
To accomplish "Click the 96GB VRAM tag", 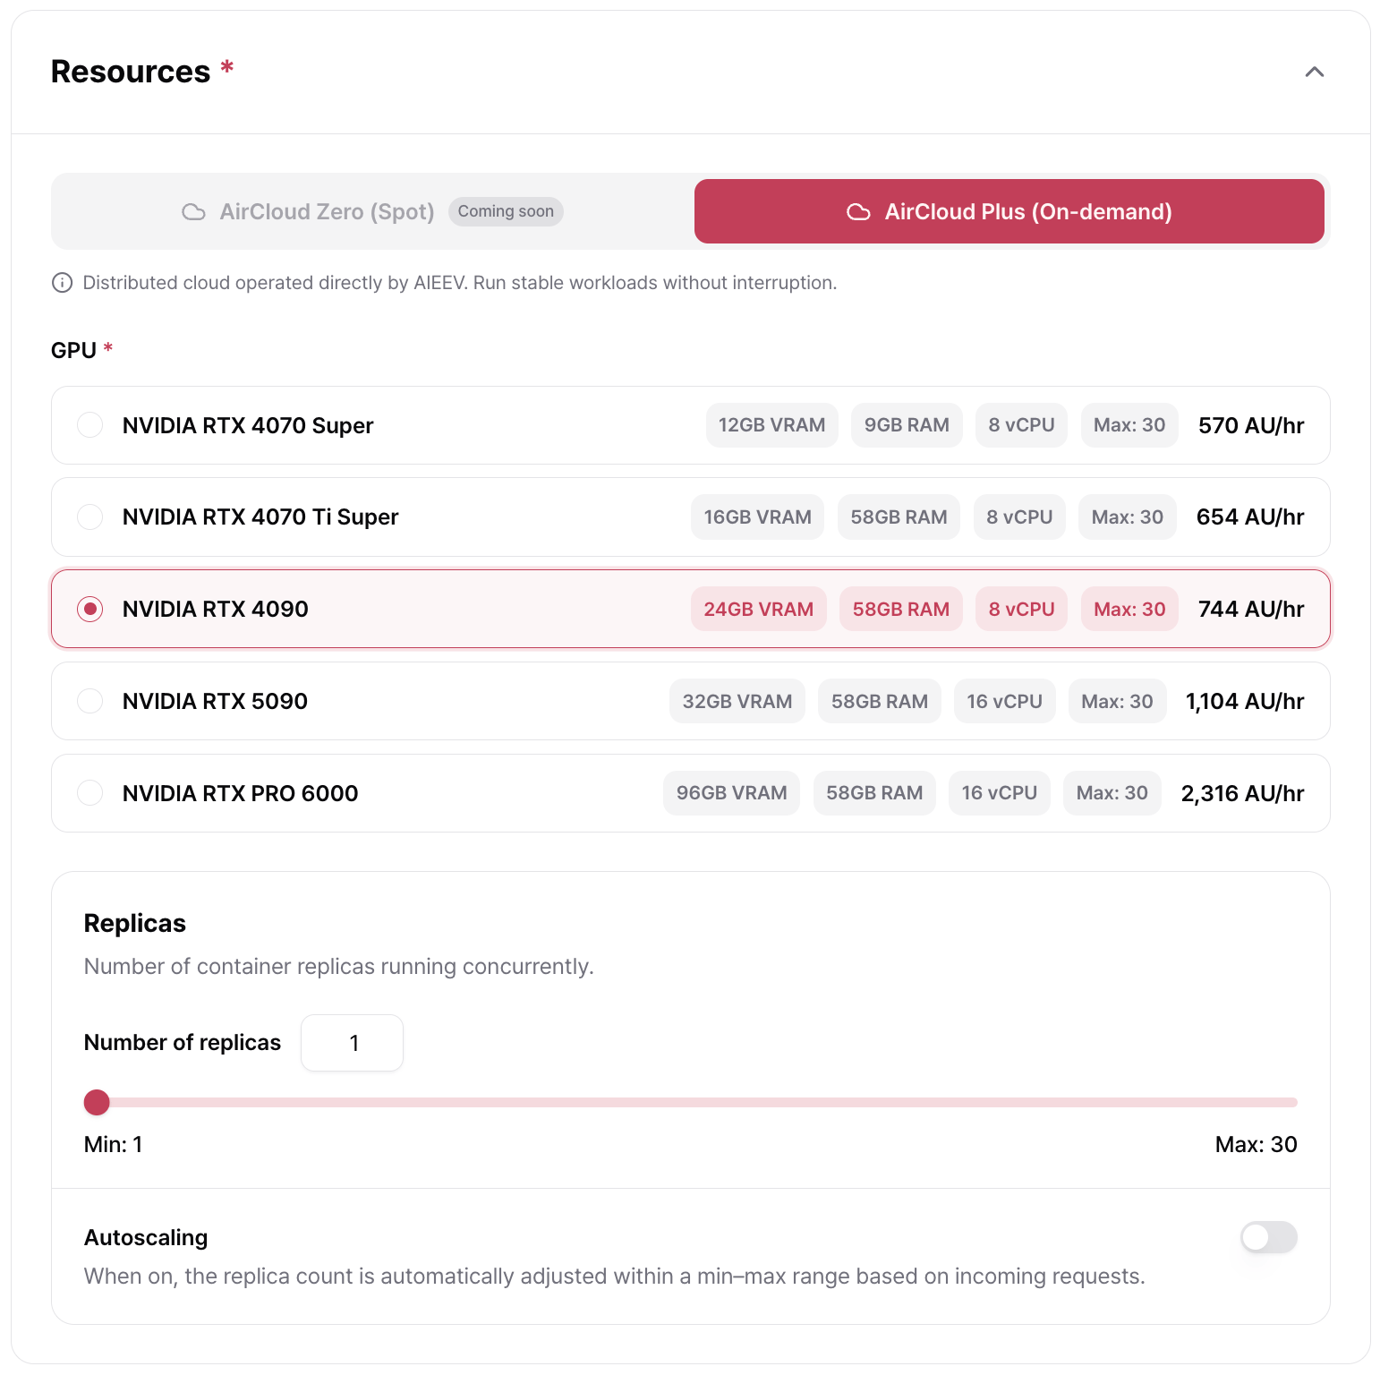I will tap(731, 793).
